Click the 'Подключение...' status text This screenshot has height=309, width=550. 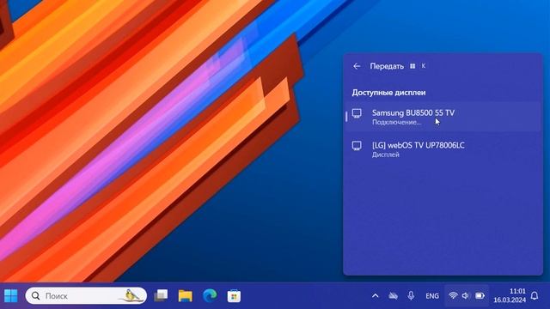click(397, 122)
